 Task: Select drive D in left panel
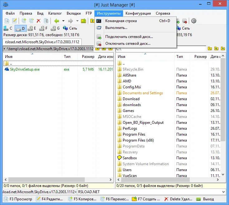(21, 28)
